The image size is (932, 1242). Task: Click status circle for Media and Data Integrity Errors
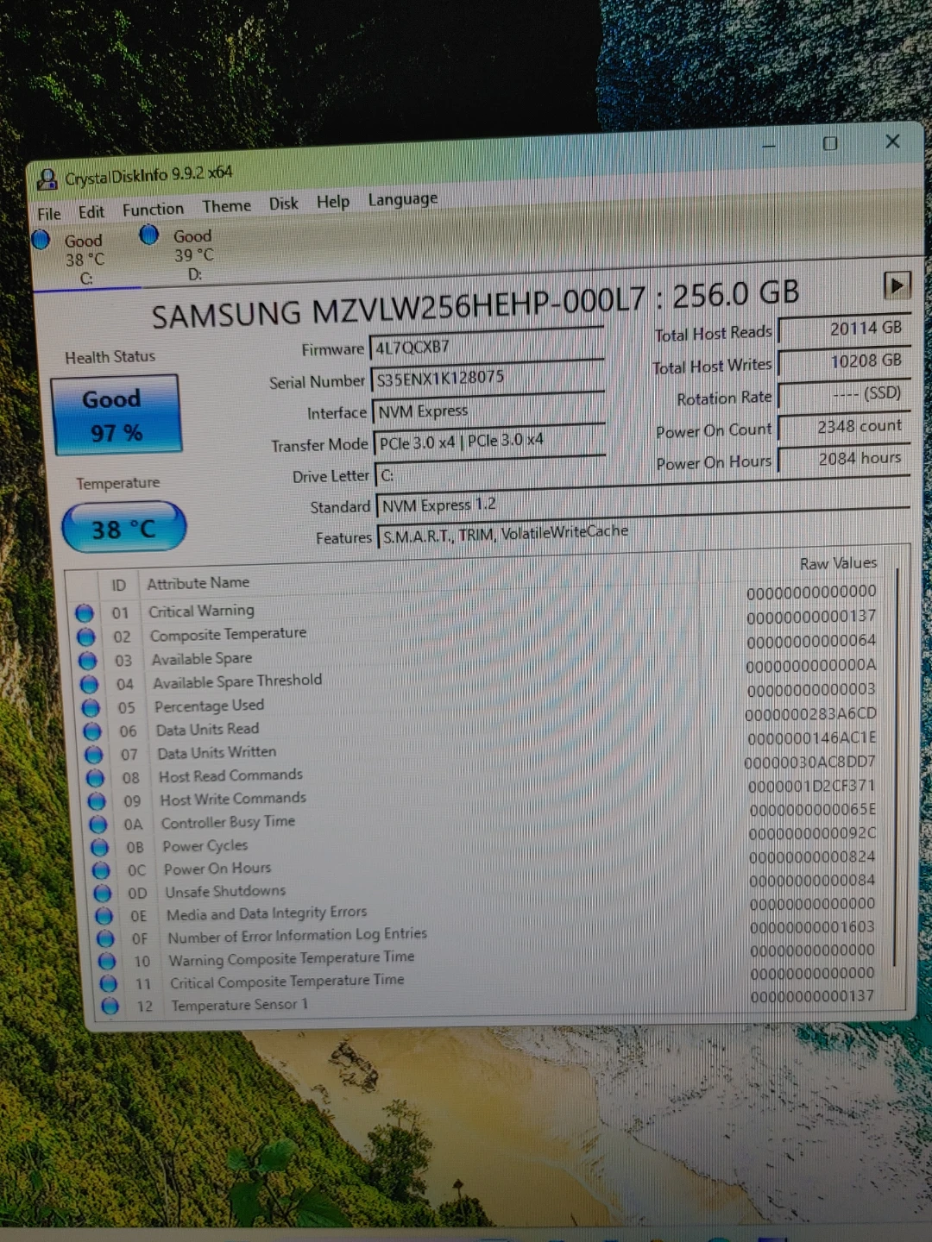104,915
